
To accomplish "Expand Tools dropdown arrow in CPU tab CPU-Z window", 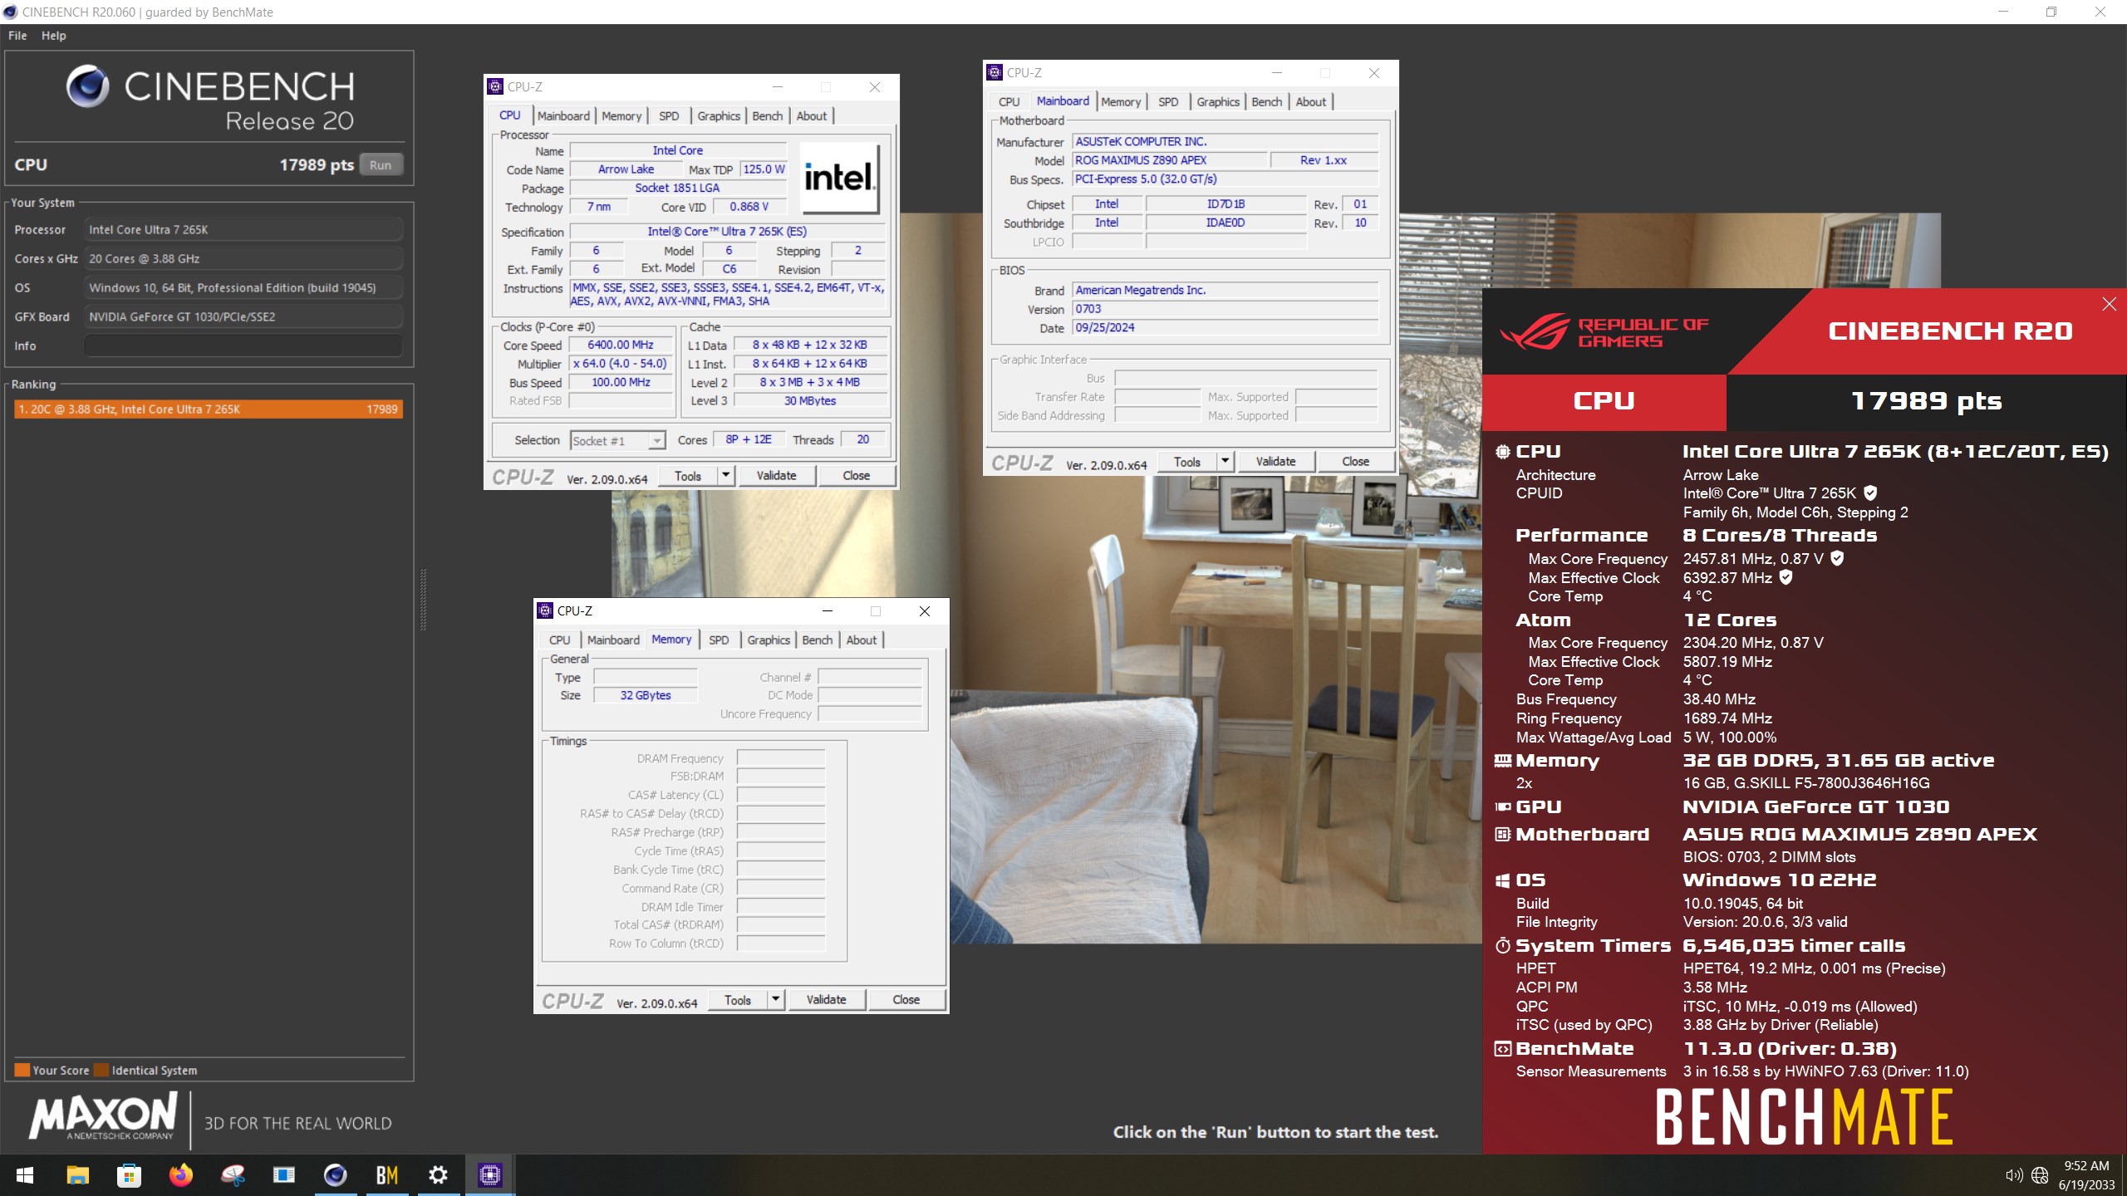I will click(726, 476).
